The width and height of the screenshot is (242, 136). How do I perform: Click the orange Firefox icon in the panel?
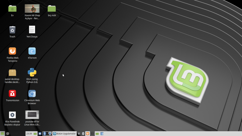tap(87, 134)
